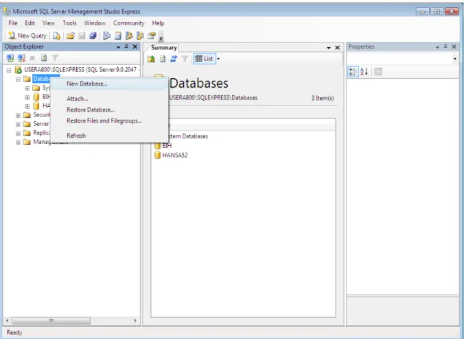Click the Database Engine Query icon
Screen dimensions: 464x339
coord(56,36)
